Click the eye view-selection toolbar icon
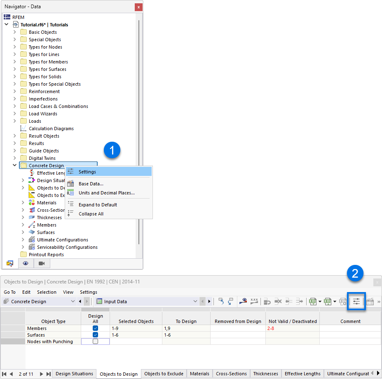This screenshot has width=382, height=379. tap(243, 301)
